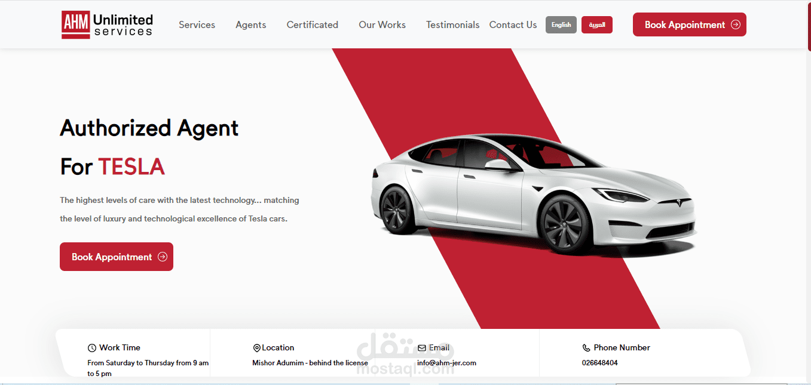Screen dimensions: 811x385
Task: Navigate to the Certificated section
Action: [x=312, y=24]
